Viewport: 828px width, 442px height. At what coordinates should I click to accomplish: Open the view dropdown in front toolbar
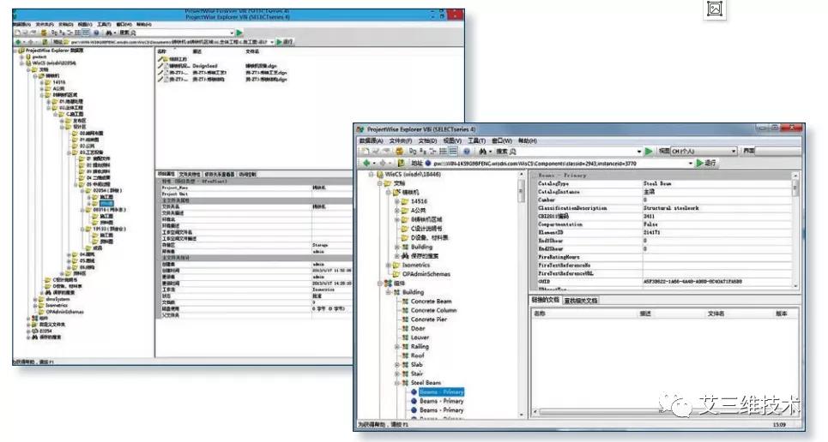(x=733, y=151)
